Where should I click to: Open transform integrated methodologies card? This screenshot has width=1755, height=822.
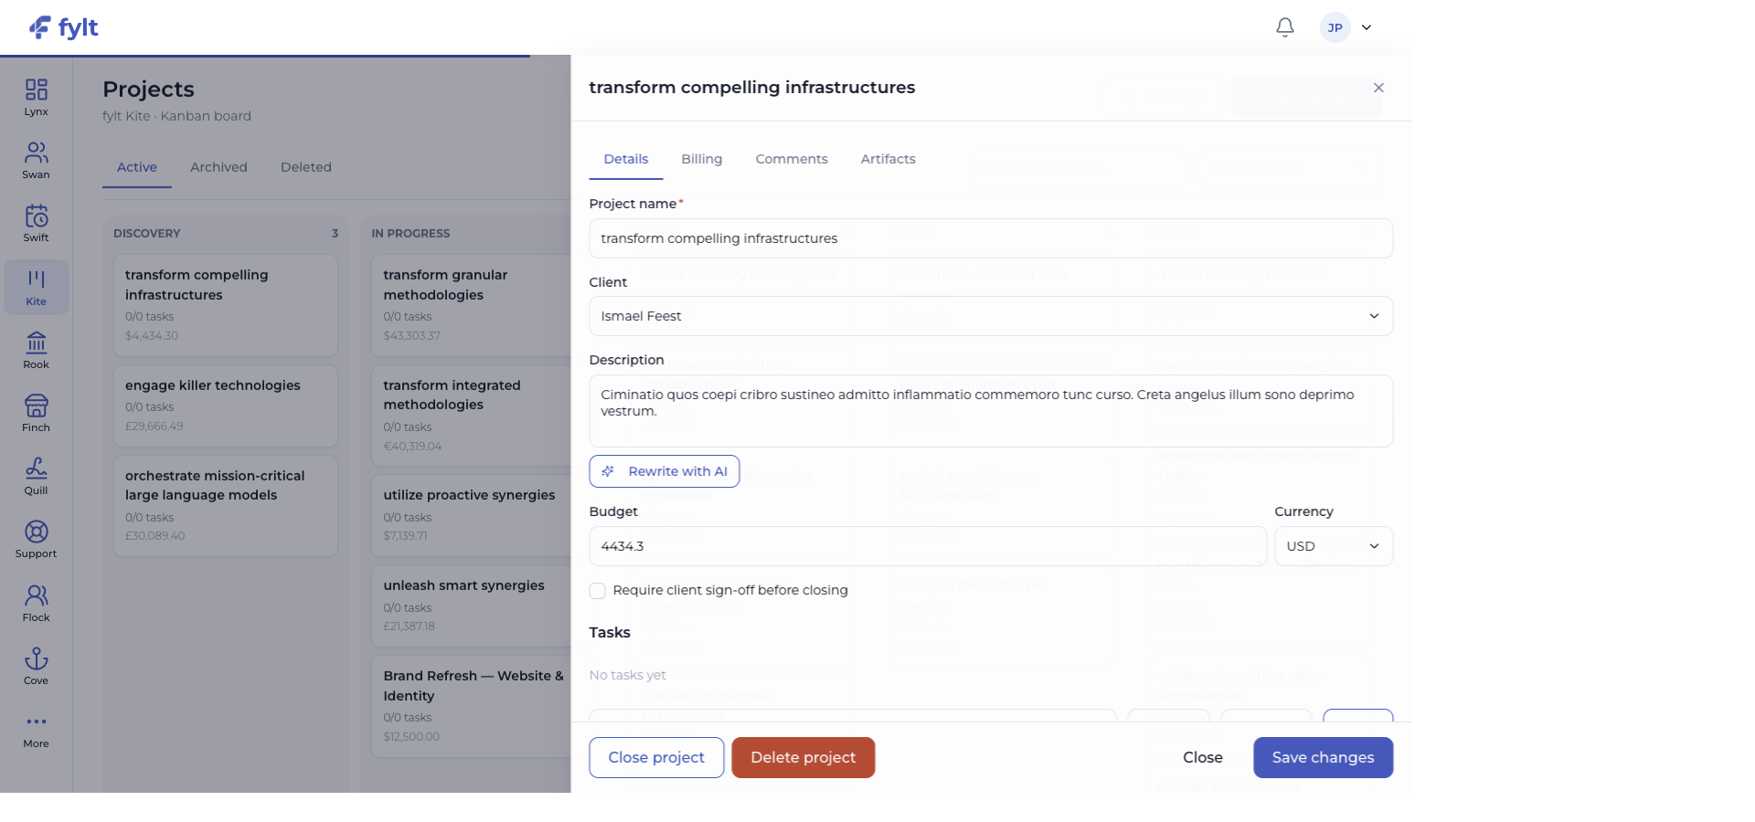click(472, 416)
